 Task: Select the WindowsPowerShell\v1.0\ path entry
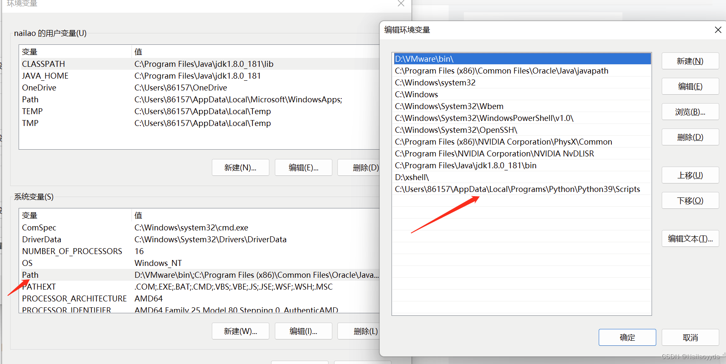coord(522,118)
